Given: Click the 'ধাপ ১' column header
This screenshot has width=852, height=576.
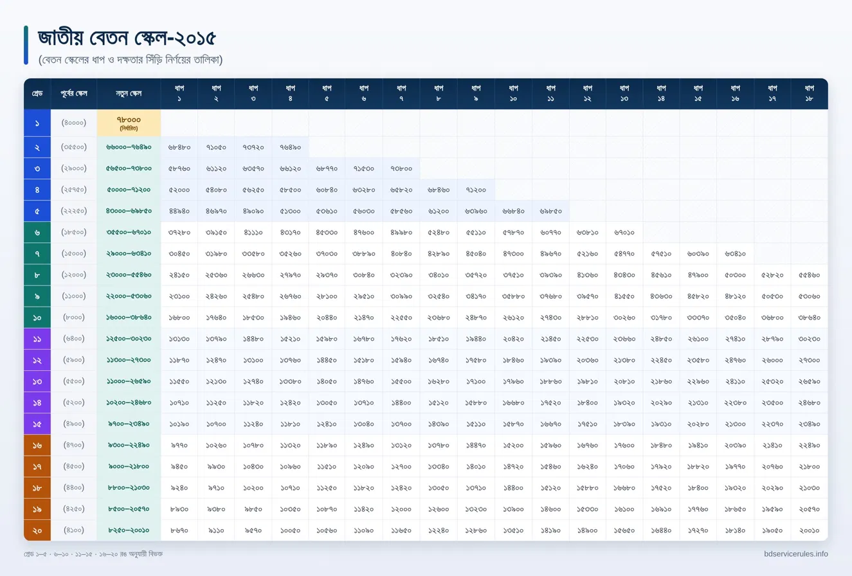Looking at the screenshot, I should click(x=179, y=94).
